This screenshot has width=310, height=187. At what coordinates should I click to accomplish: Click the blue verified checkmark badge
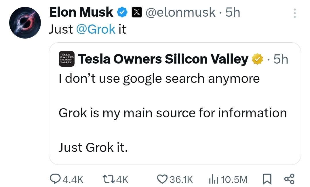click(122, 12)
